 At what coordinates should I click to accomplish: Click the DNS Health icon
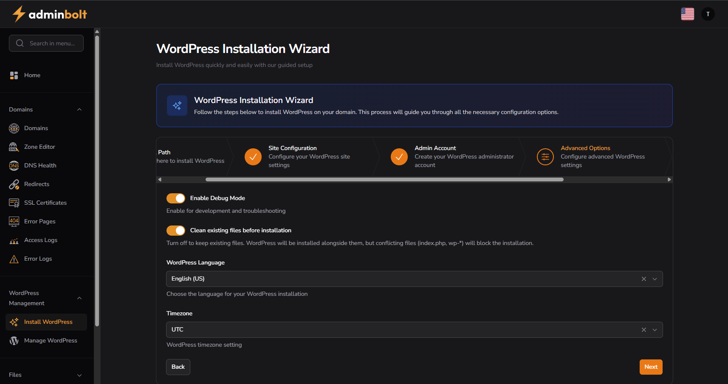pos(14,165)
